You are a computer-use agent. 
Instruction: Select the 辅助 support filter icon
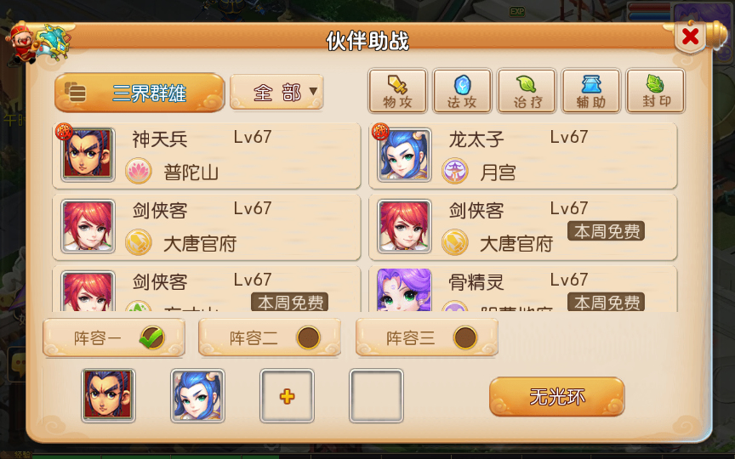[590, 91]
